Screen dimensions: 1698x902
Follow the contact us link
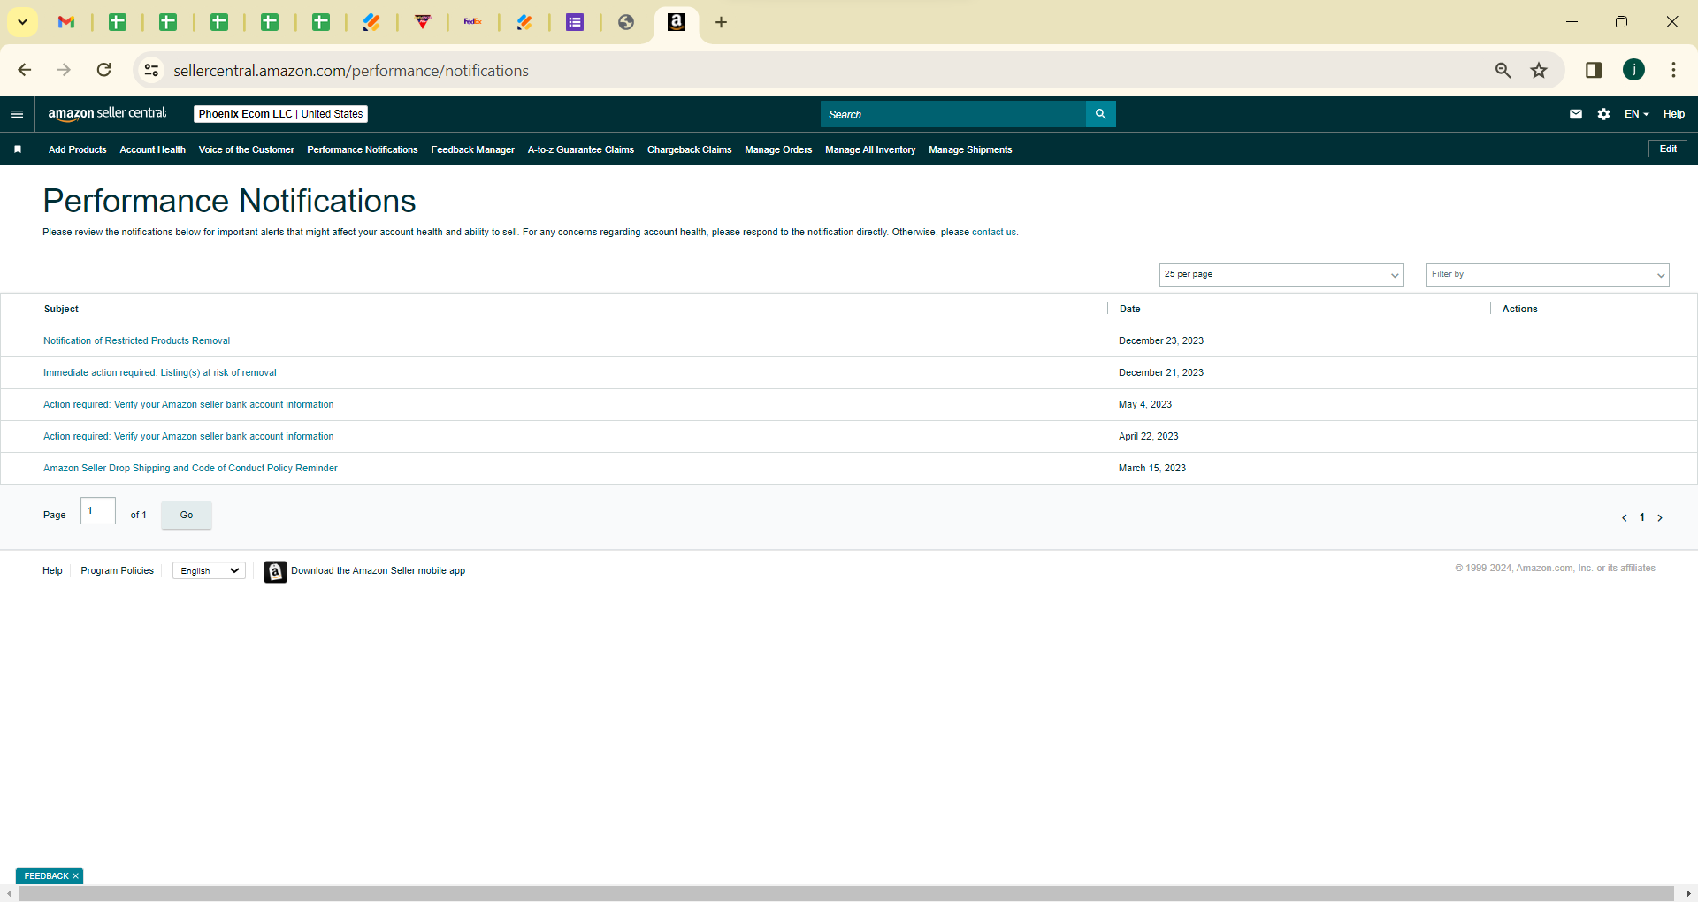[993, 233]
